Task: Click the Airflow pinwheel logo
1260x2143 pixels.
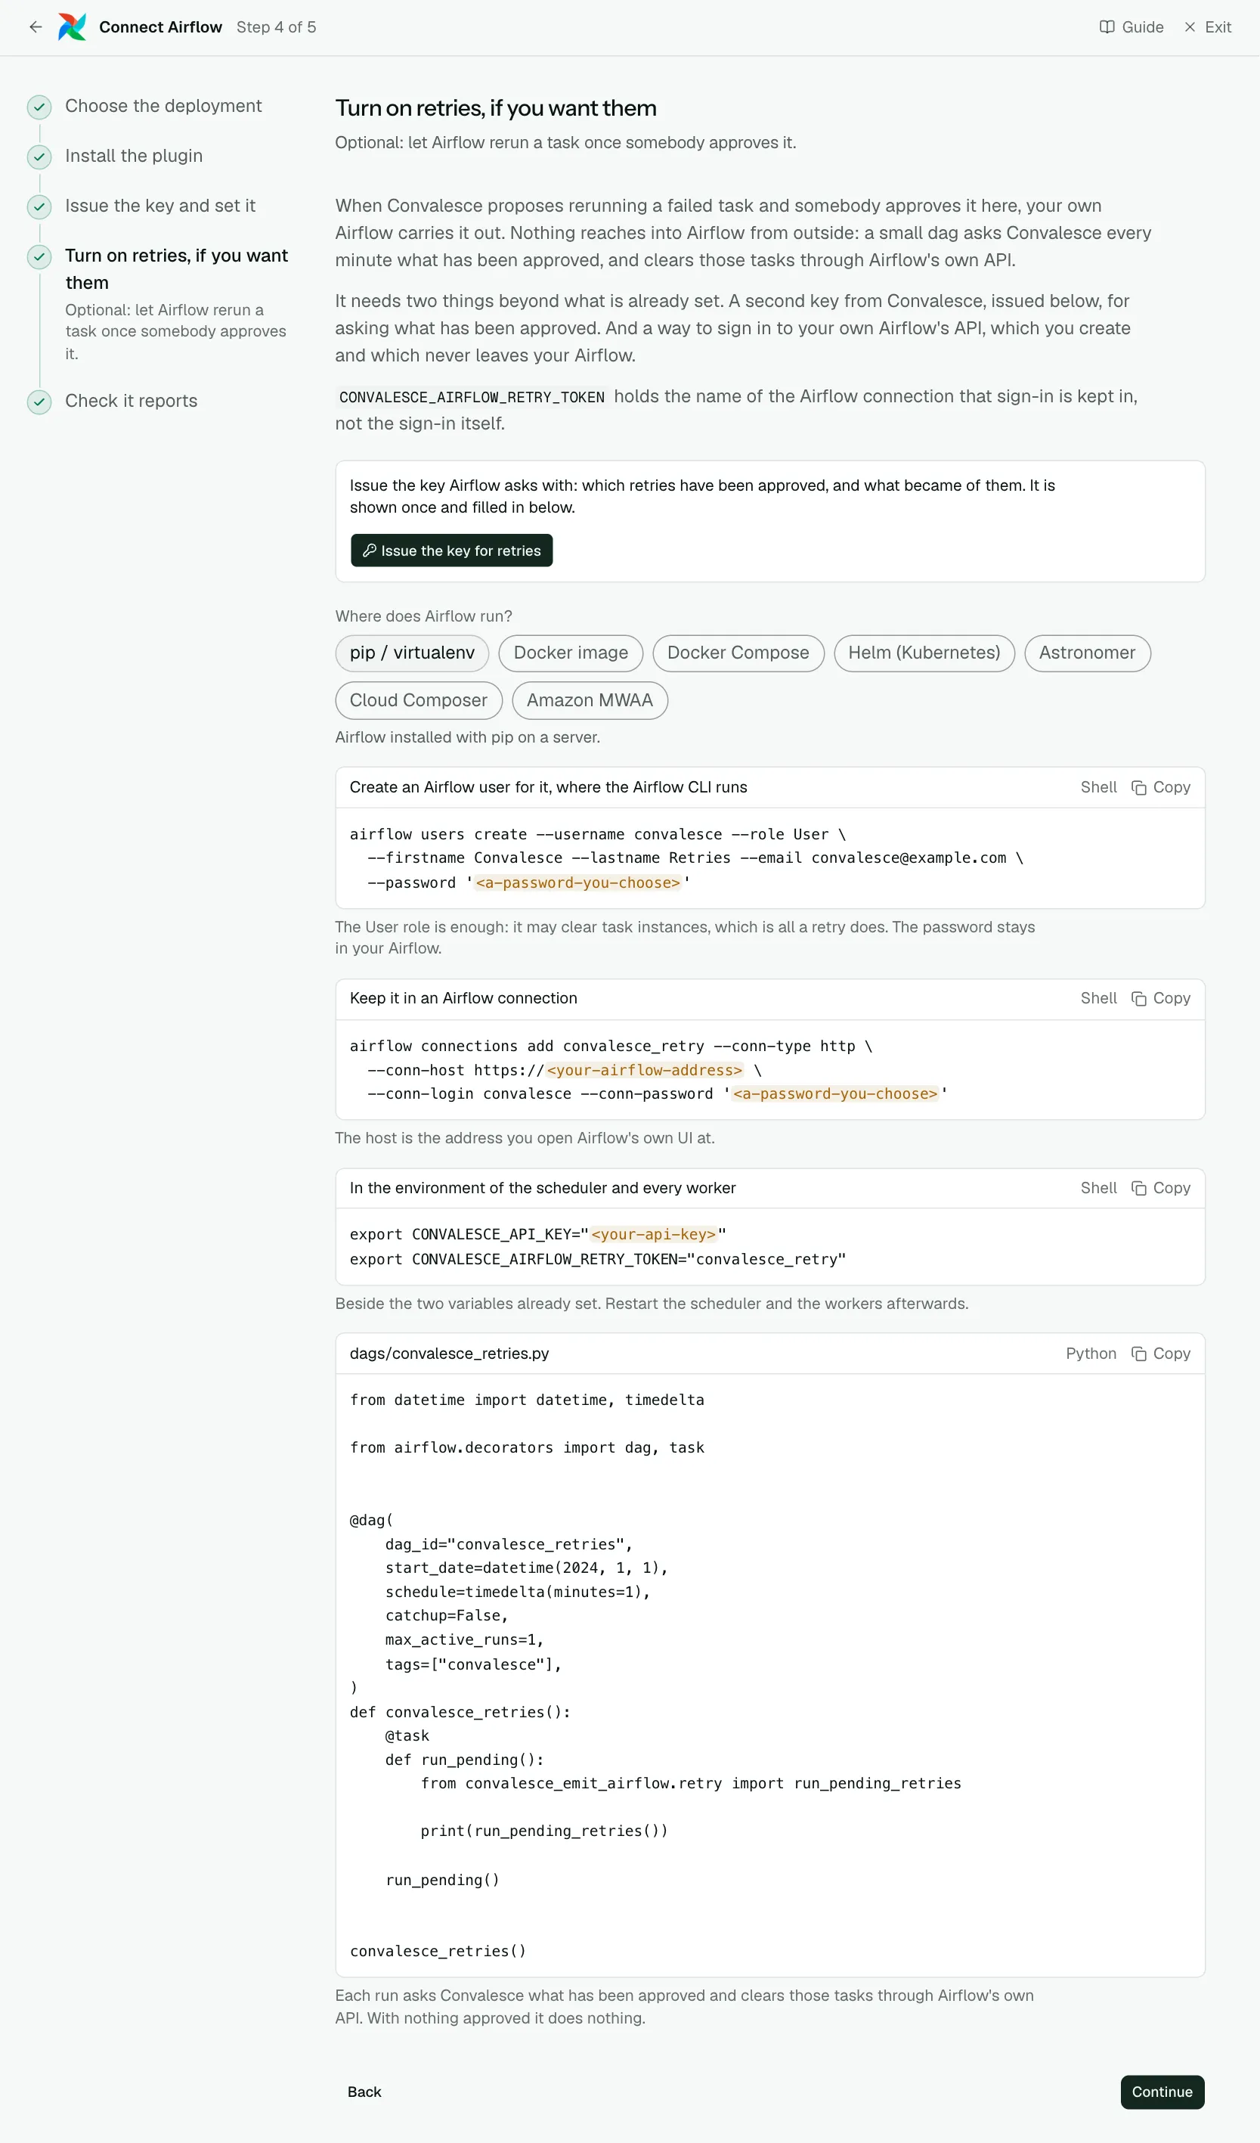Action: coord(73,27)
